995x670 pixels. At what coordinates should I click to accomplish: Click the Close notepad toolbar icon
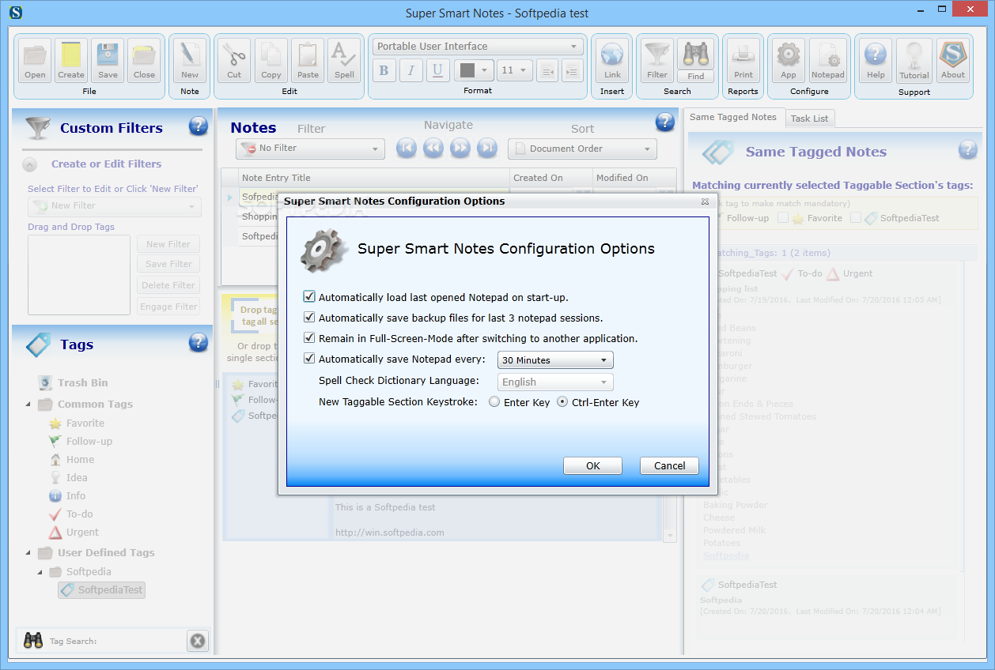[144, 61]
